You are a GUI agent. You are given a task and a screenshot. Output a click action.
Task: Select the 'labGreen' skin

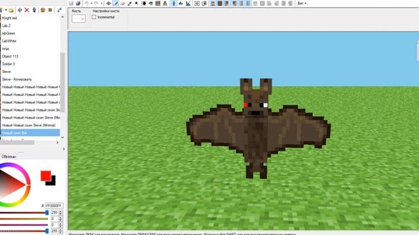[9, 33]
